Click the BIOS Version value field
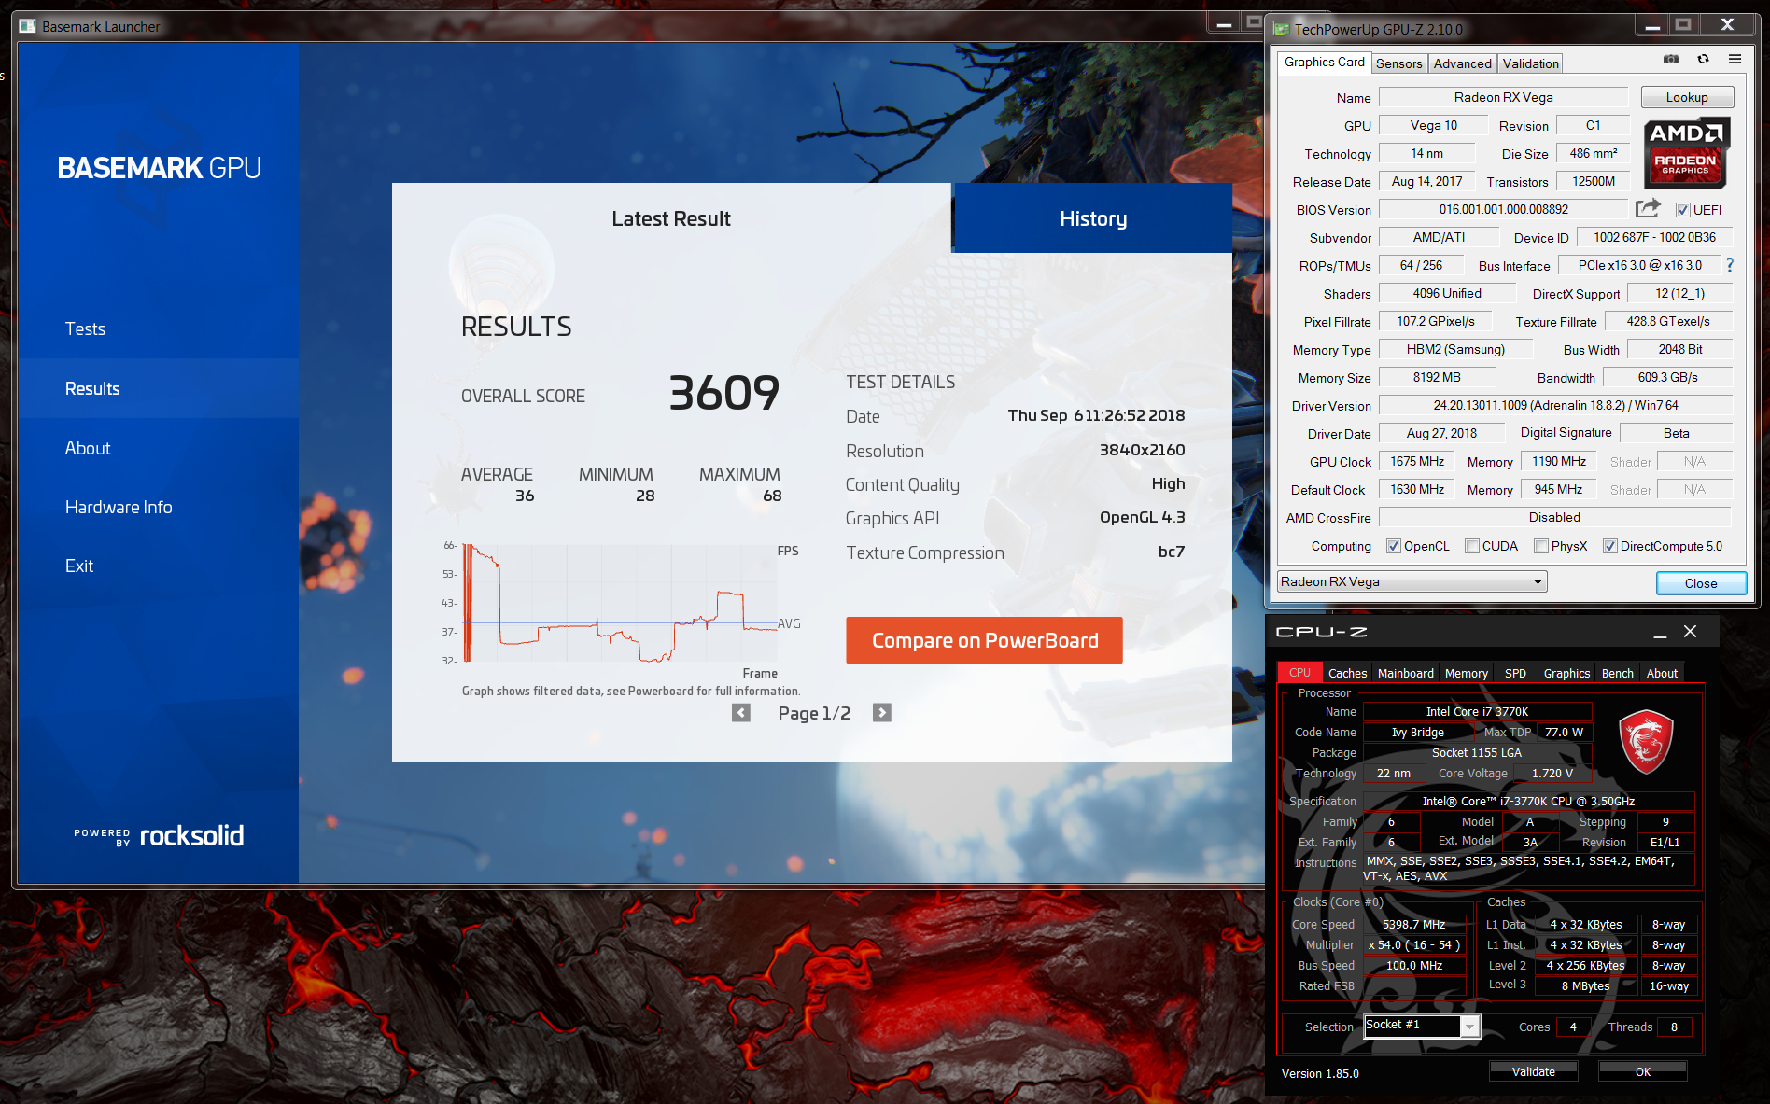 pyautogui.click(x=1503, y=209)
